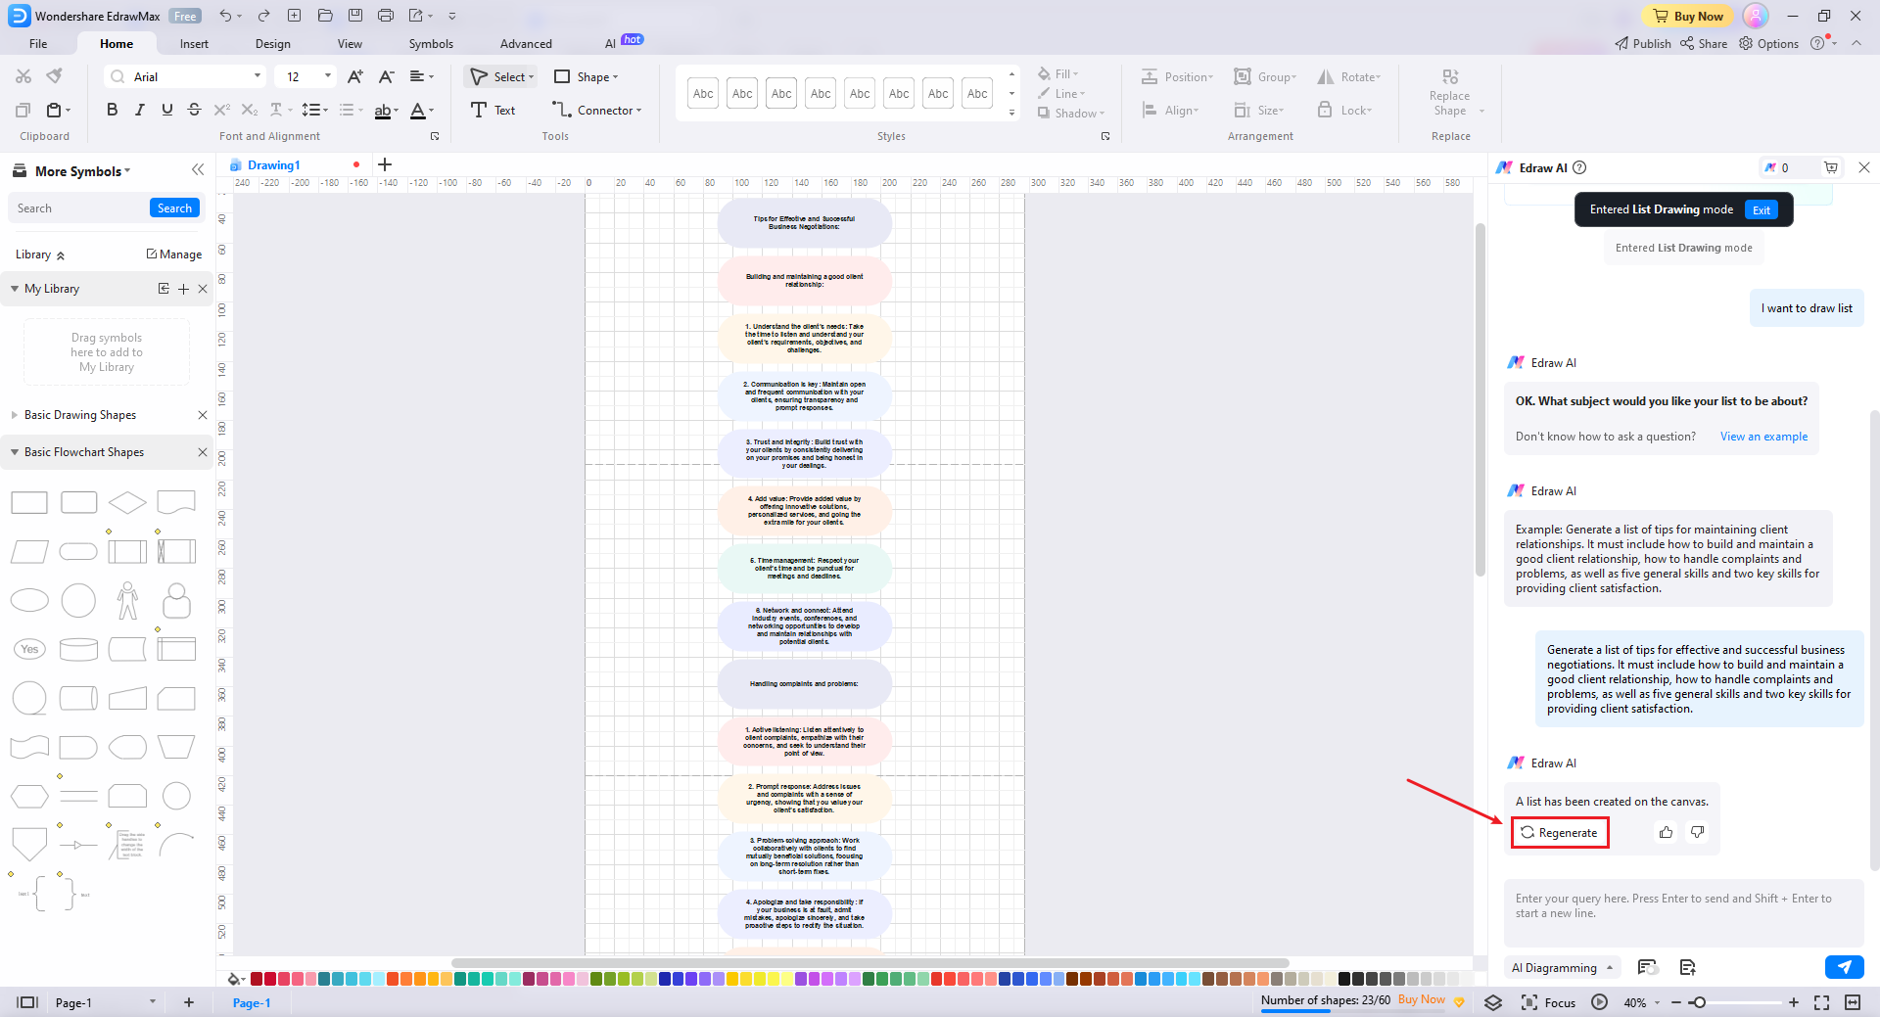The width and height of the screenshot is (1880, 1017).
Task: Open the AI Diagramming mode dropdown
Action: tap(1562, 967)
